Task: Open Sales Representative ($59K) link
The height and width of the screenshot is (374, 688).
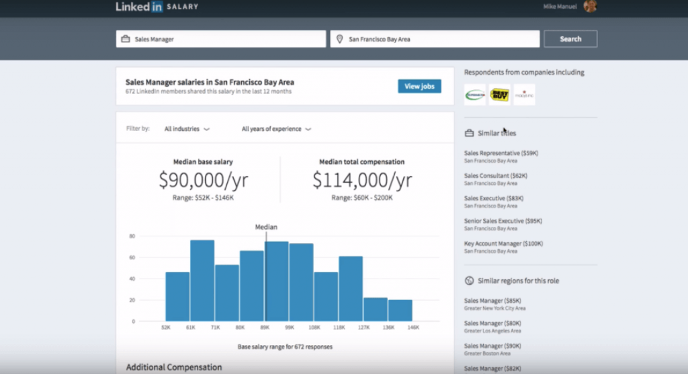Action: 501,153
